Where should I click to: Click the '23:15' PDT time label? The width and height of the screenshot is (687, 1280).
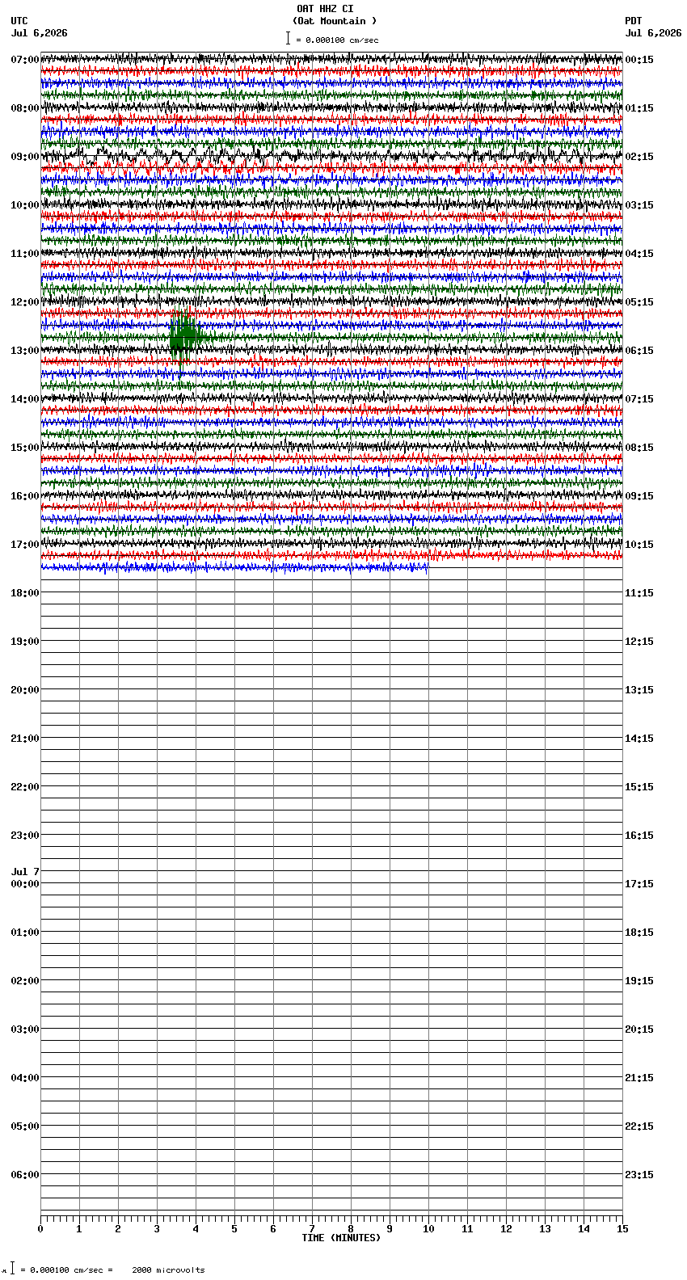639,1175
